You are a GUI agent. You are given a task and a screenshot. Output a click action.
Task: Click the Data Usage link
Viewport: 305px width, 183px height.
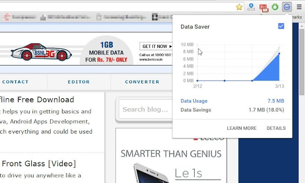point(194,101)
